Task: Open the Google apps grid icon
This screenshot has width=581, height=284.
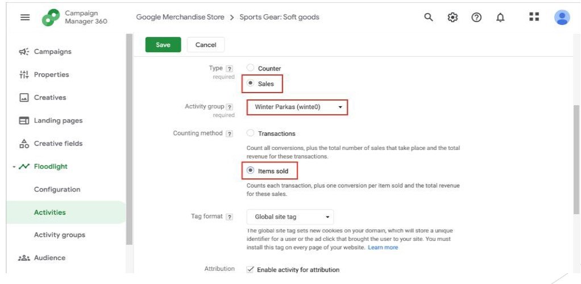Action: (534, 16)
